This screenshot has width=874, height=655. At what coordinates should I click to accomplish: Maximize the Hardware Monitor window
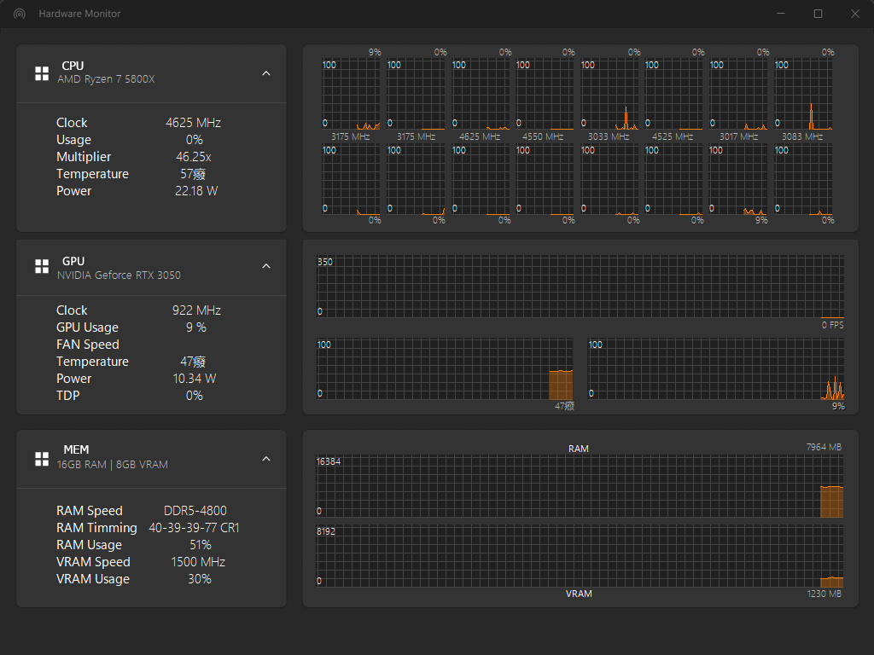(x=818, y=14)
